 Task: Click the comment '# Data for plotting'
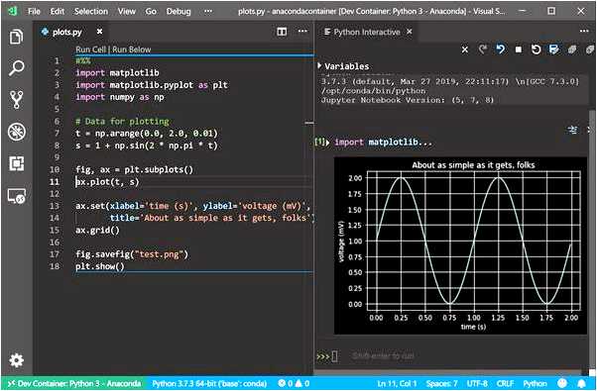point(122,121)
